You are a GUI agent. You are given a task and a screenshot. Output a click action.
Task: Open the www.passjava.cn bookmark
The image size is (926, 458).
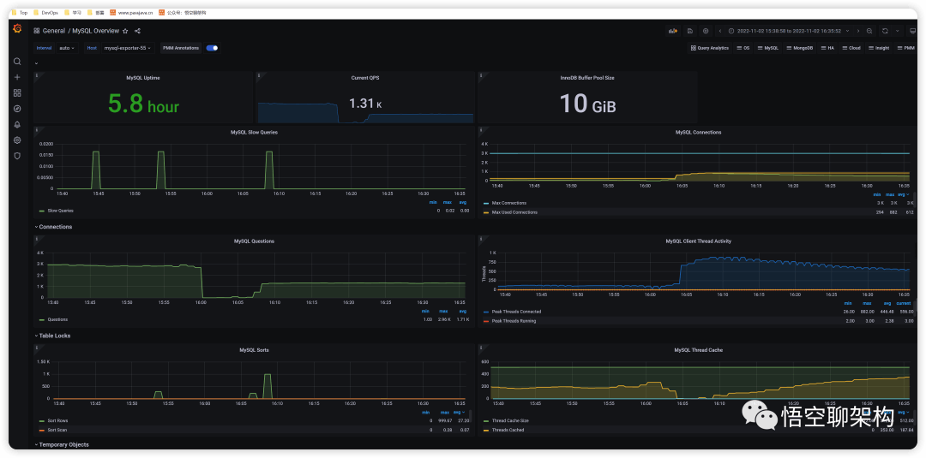pyautogui.click(x=131, y=12)
